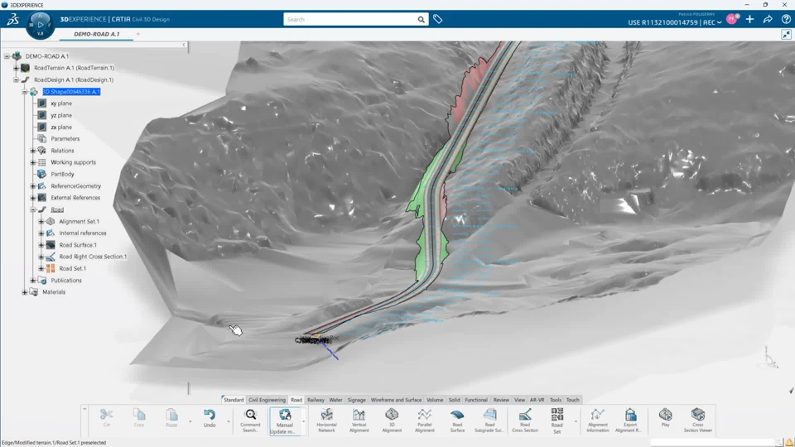Screen dimensions: 795x447
Task: Select the Parameters tree item
Action: click(x=65, y=139)
